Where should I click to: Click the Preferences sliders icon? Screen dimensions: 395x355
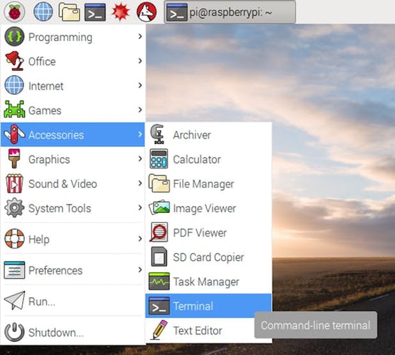coord(14,270)
